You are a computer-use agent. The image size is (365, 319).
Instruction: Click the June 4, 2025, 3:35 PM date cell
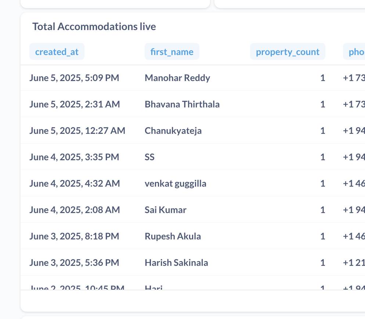pos(74,157)
